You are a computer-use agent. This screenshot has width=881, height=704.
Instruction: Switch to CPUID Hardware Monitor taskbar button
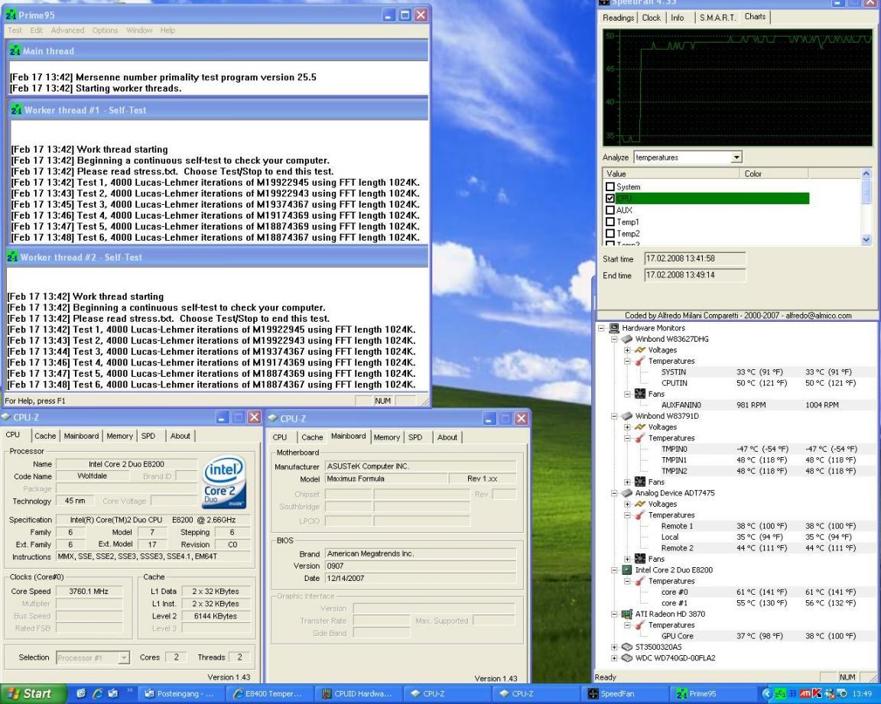point(359,694)
